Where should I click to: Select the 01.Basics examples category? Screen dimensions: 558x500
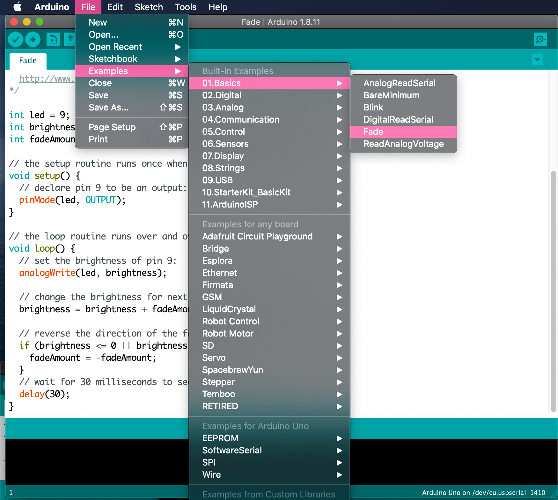[x=269, y=83]
